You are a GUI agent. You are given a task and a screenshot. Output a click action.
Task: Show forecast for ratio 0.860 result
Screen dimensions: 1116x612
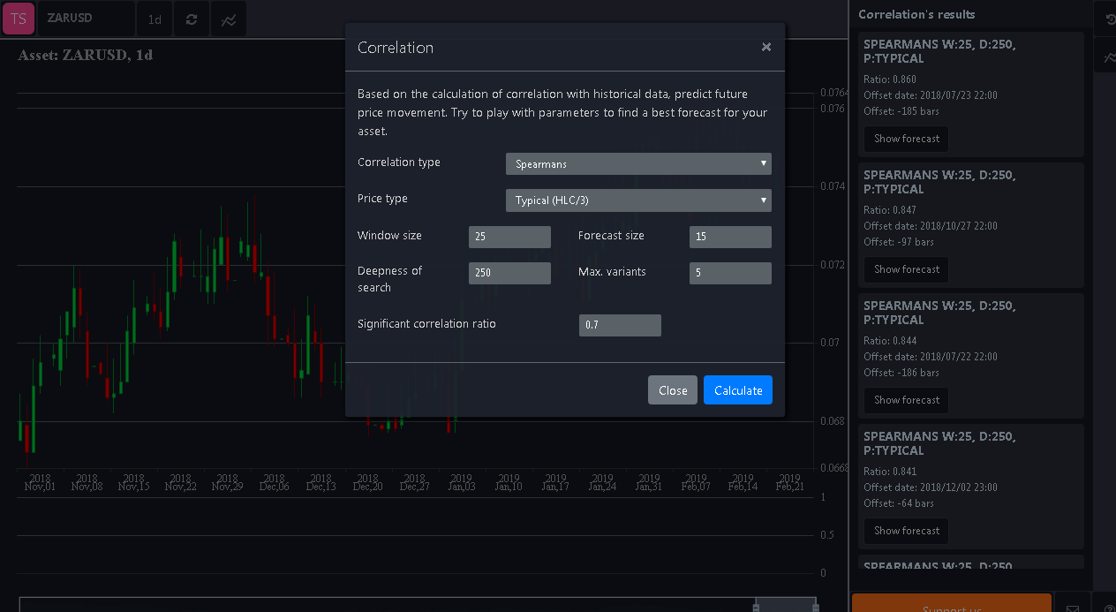906,139
